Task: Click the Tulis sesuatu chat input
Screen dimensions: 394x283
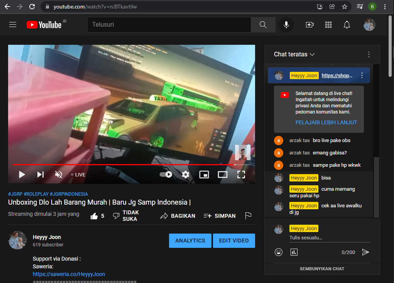Action: point(330,238)
